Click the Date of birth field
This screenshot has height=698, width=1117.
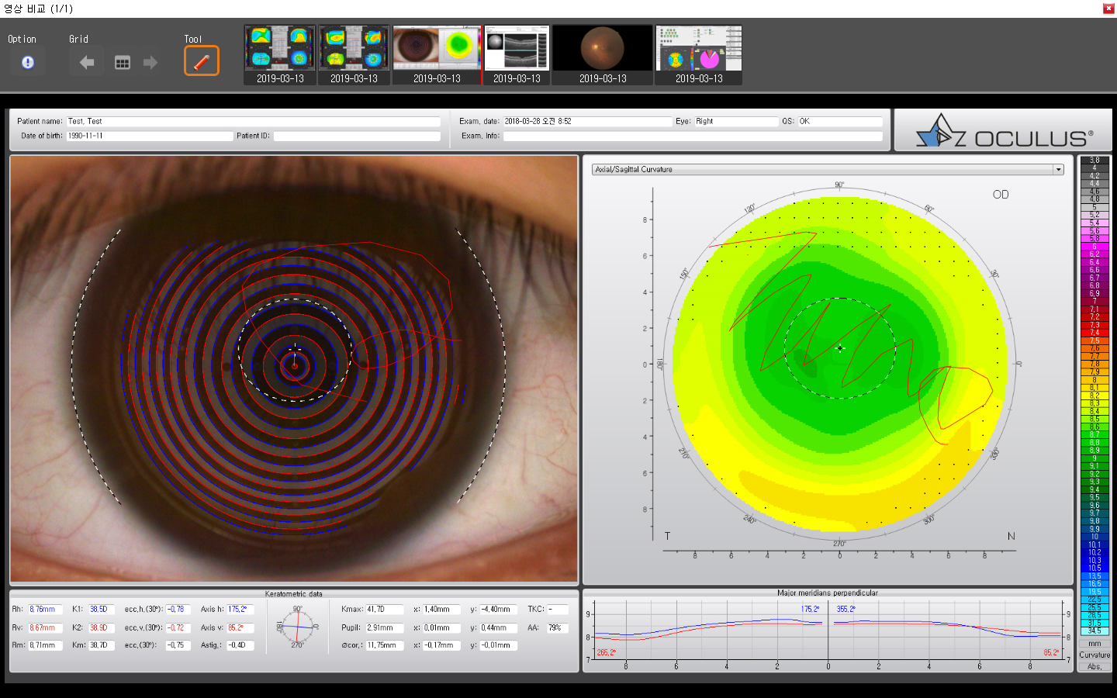click(x=149, y=136)
